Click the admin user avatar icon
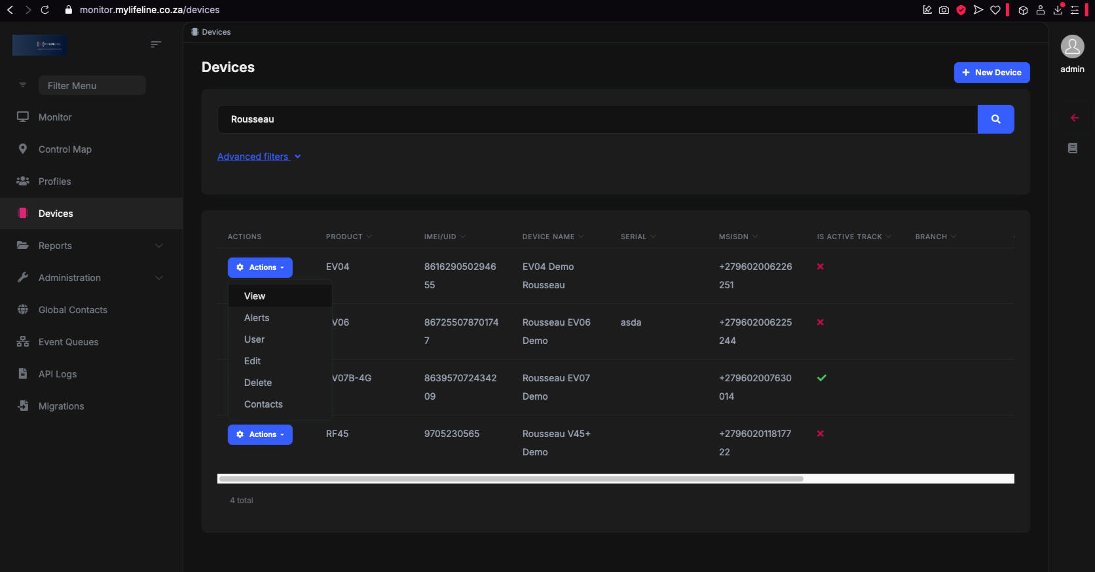This screenshot has width=1095, height=572. [x=1072, y=47]
